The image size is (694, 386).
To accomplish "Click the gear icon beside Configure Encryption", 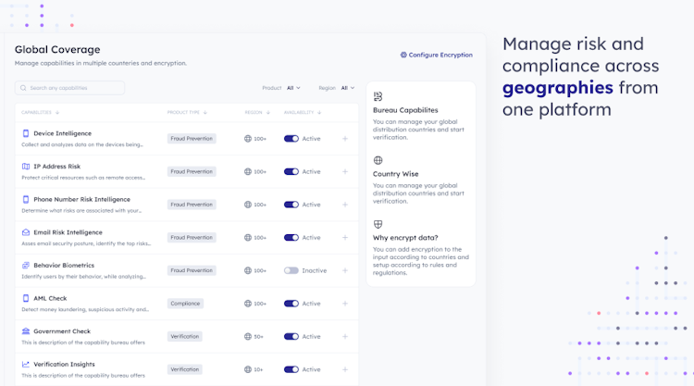I will 403,55.
